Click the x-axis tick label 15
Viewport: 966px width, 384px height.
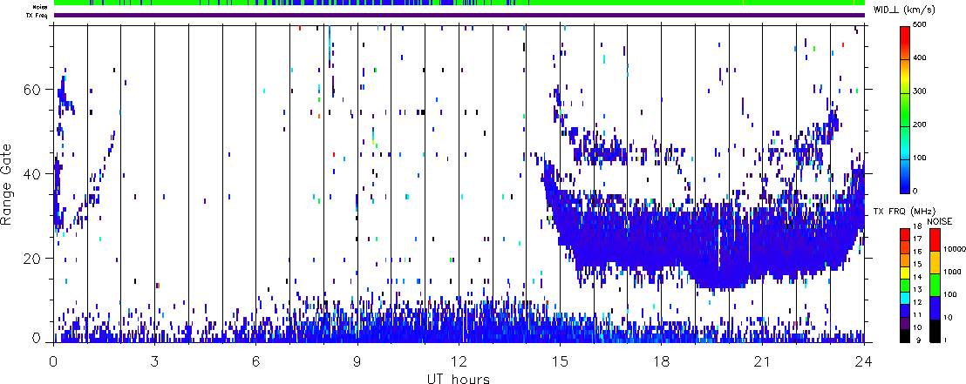pyautogui.click(x=560, y=360)
